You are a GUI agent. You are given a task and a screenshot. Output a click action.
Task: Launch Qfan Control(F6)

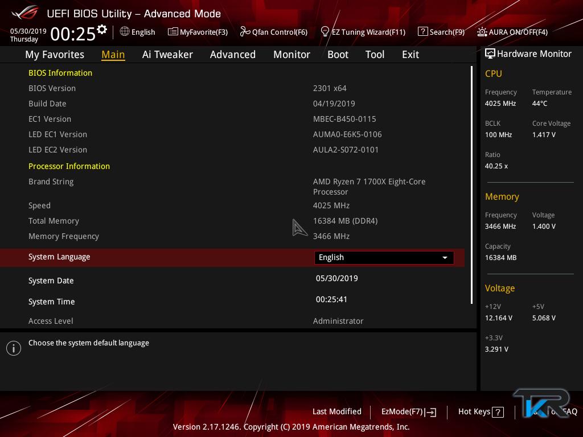pyautogui.click(x=274, y=32)
